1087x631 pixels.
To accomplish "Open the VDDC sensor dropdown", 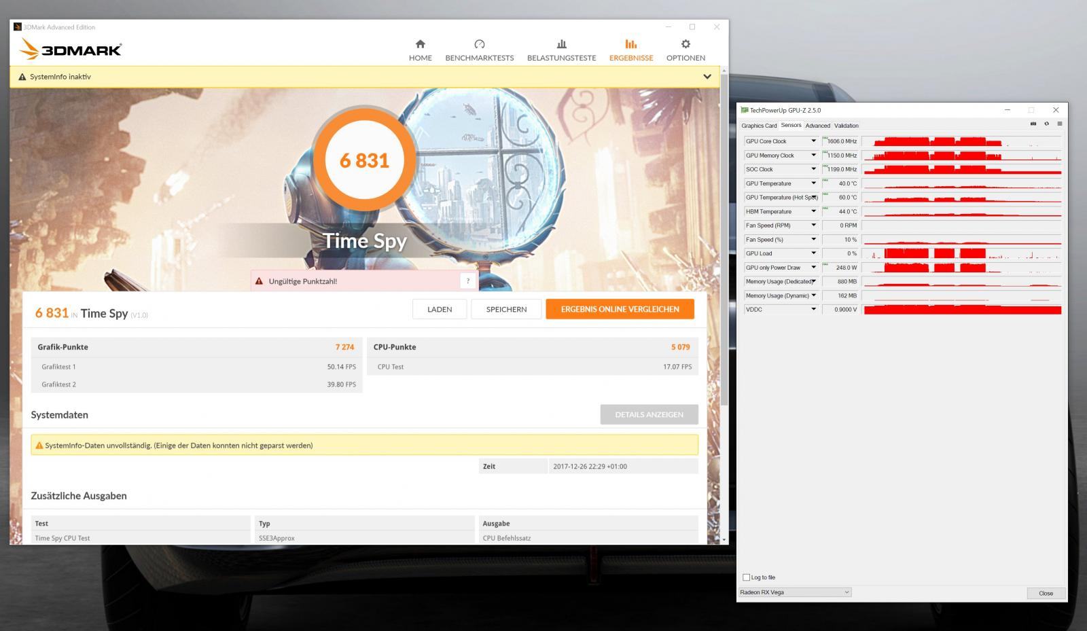I will 813,309.
